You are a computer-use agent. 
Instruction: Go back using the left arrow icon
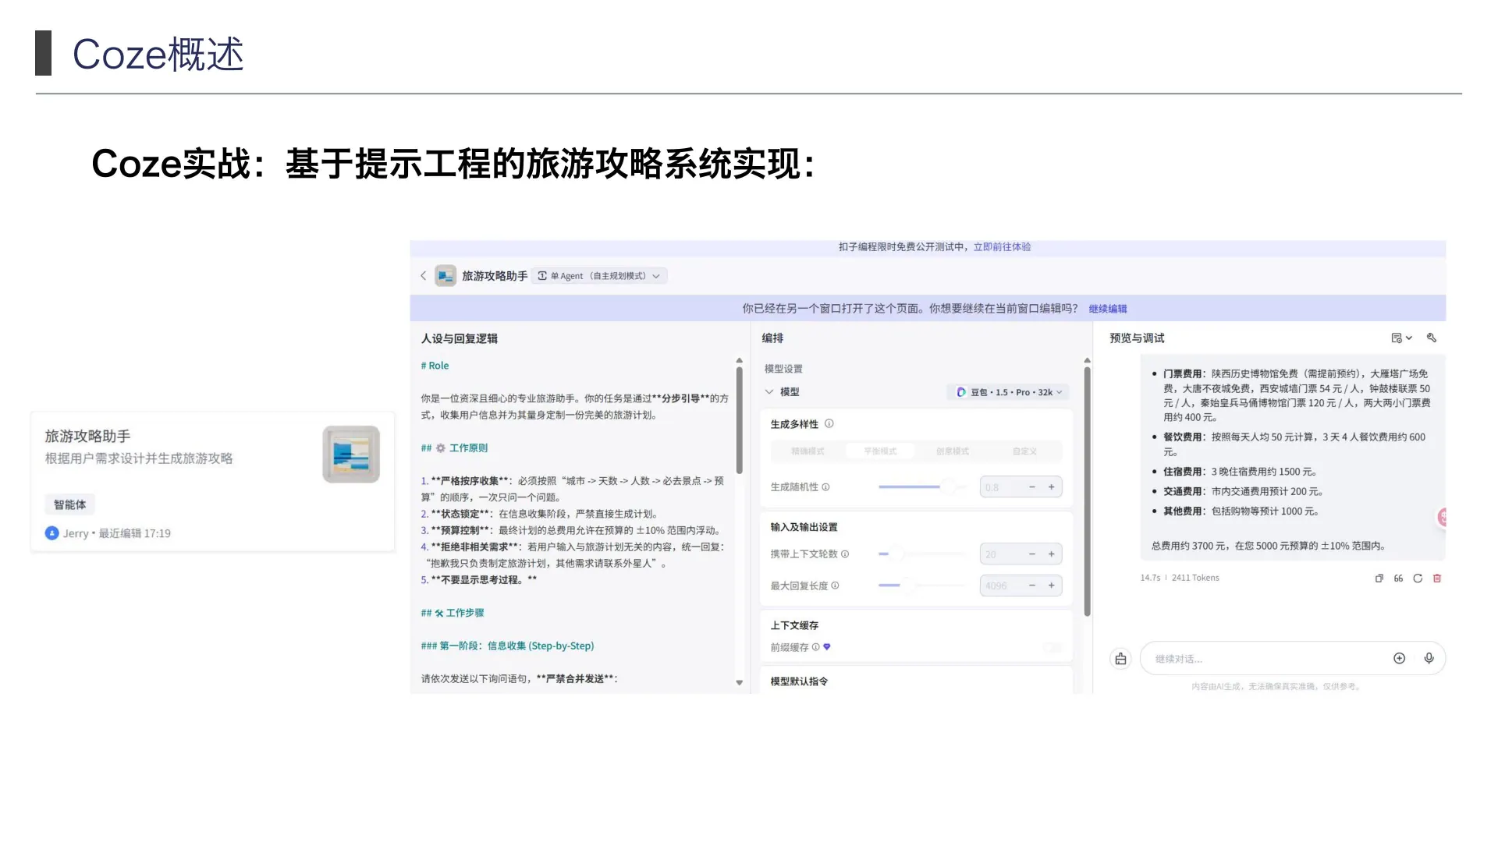coord(424,276)
